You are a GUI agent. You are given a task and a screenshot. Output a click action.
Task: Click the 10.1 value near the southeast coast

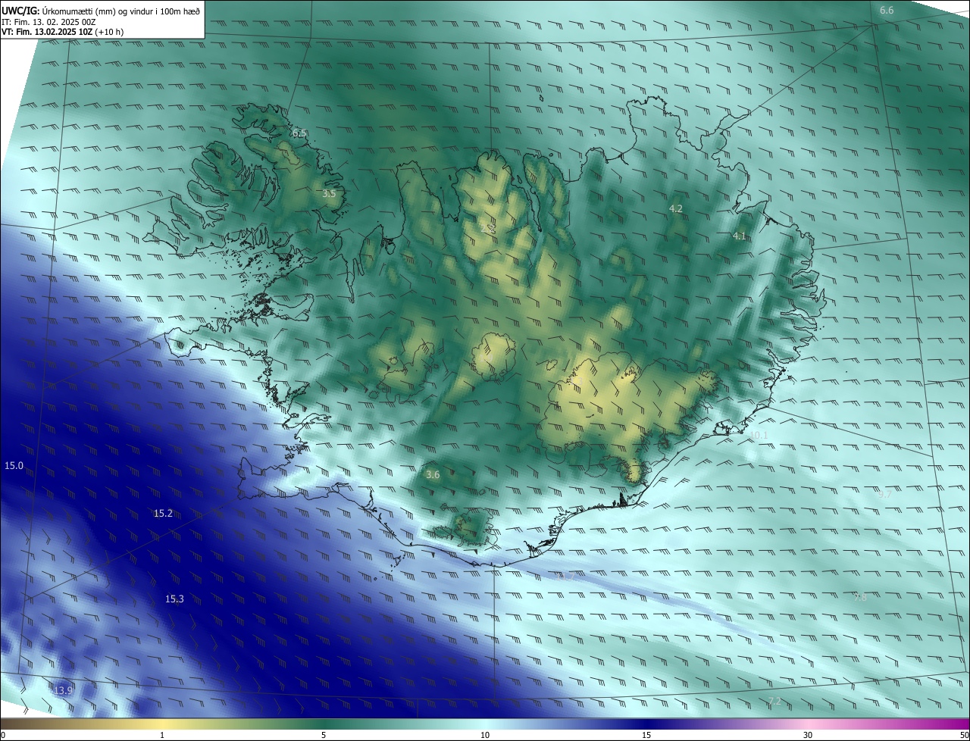click(x=759, y=436)
